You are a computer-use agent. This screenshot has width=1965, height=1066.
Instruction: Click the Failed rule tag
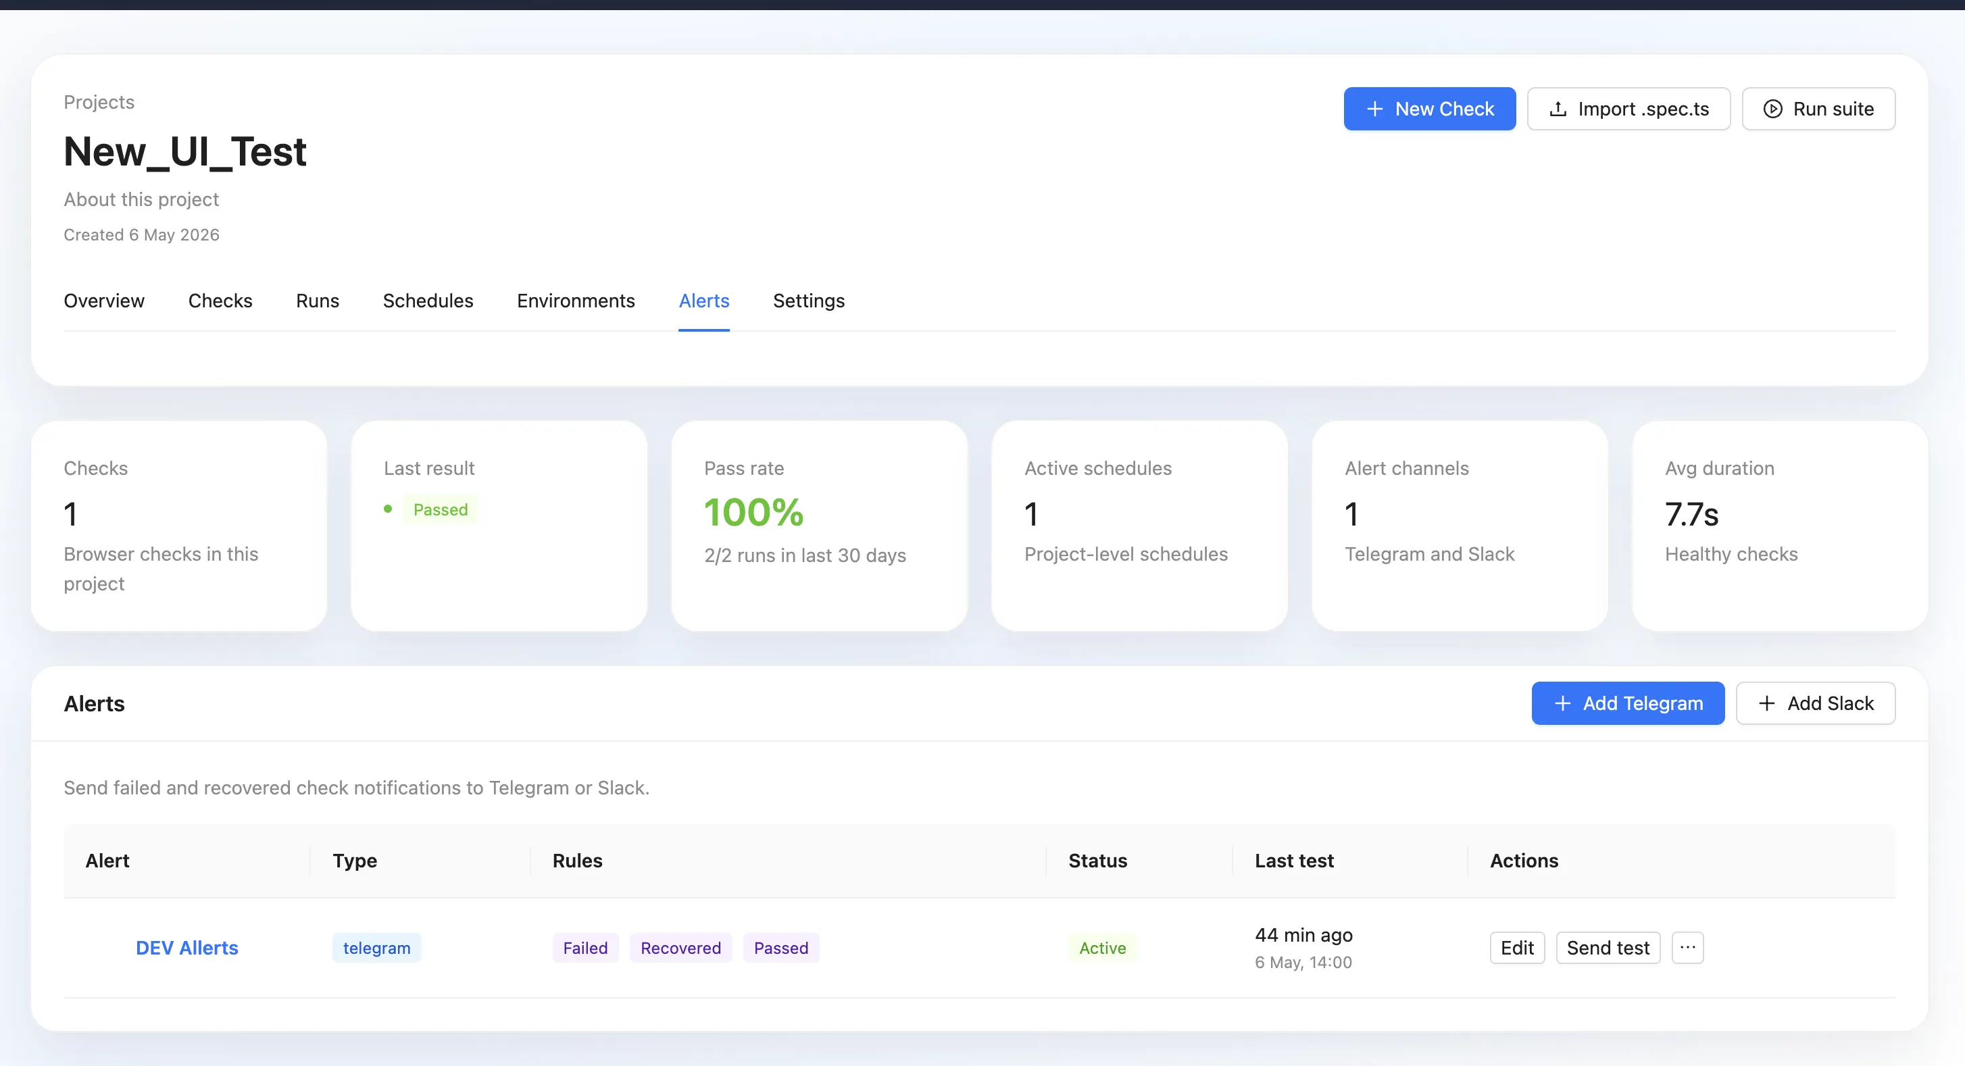(585, 948)
